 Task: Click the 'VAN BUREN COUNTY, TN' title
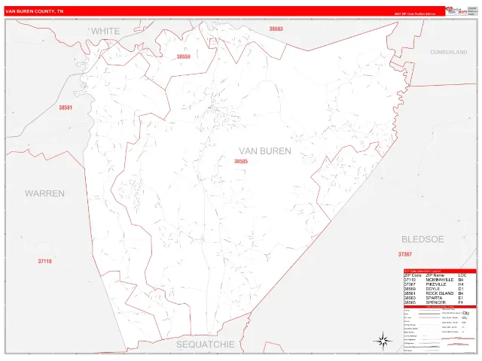(35, 11)
